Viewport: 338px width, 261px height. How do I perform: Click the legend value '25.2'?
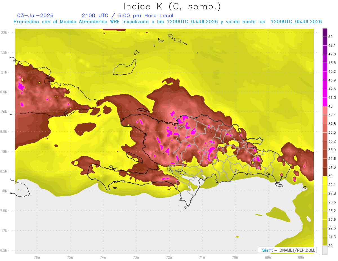332,211
